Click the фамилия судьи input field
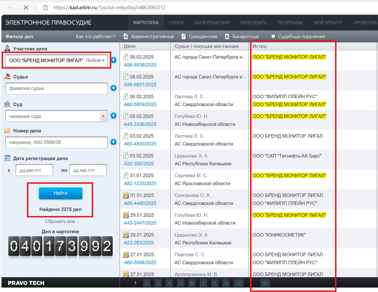 click(57, 89)
